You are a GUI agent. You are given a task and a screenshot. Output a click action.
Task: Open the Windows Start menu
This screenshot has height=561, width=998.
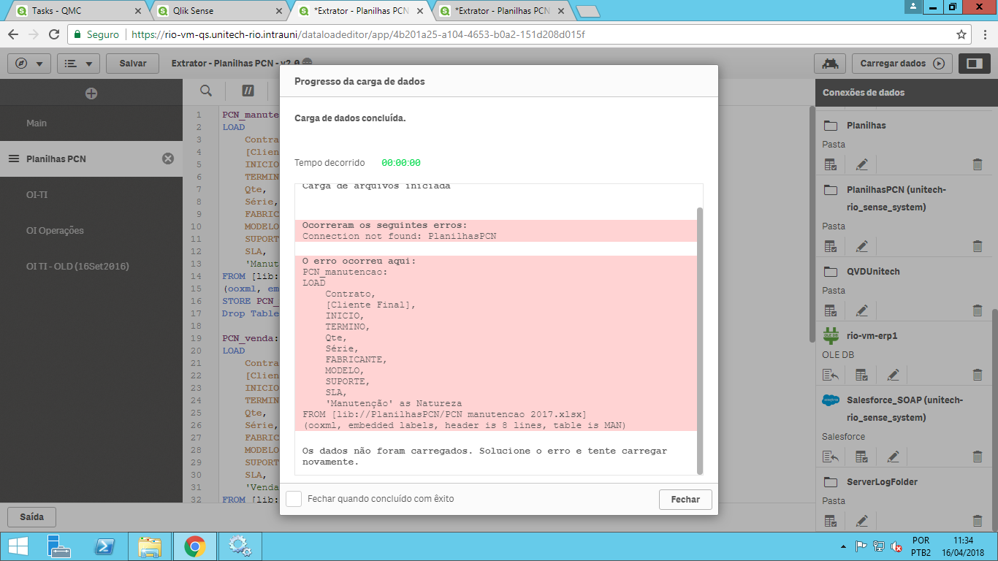(18, 546)
